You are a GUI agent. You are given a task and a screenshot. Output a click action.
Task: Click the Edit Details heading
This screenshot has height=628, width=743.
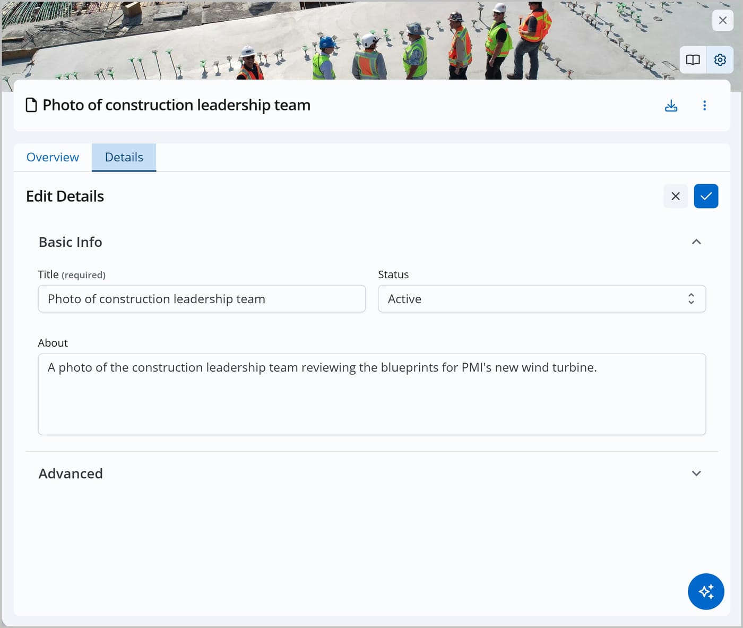click(65, 196)
